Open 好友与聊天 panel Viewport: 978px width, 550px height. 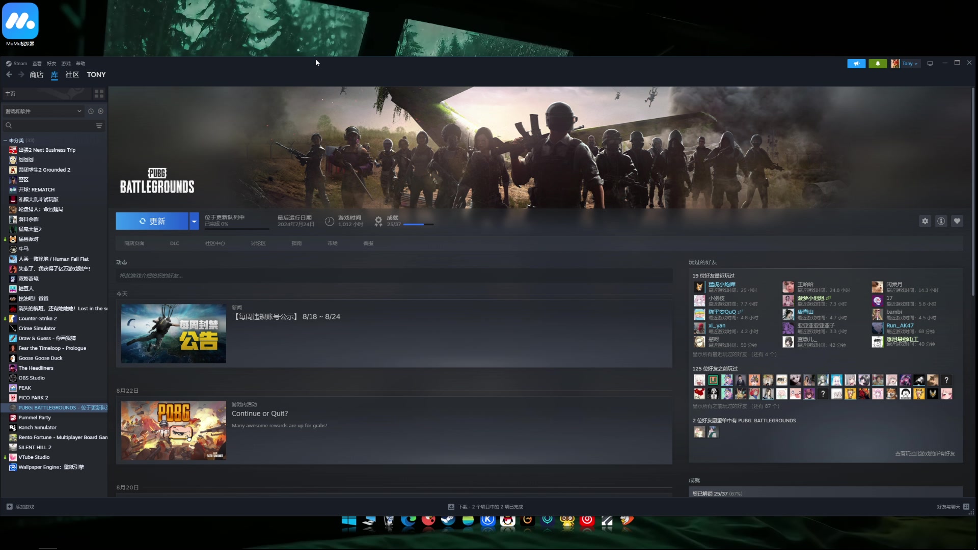coord(953,507)
